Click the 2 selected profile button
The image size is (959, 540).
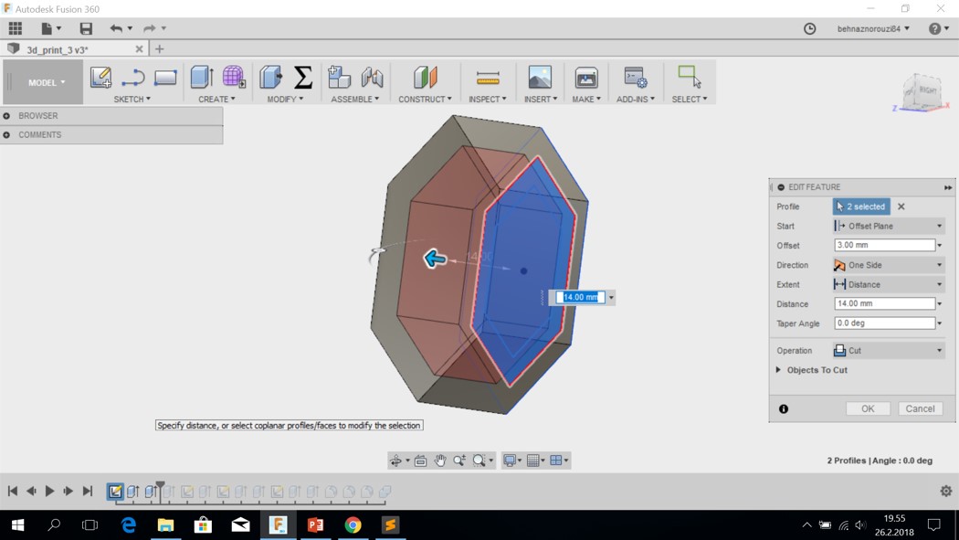(x=861, y=206)
